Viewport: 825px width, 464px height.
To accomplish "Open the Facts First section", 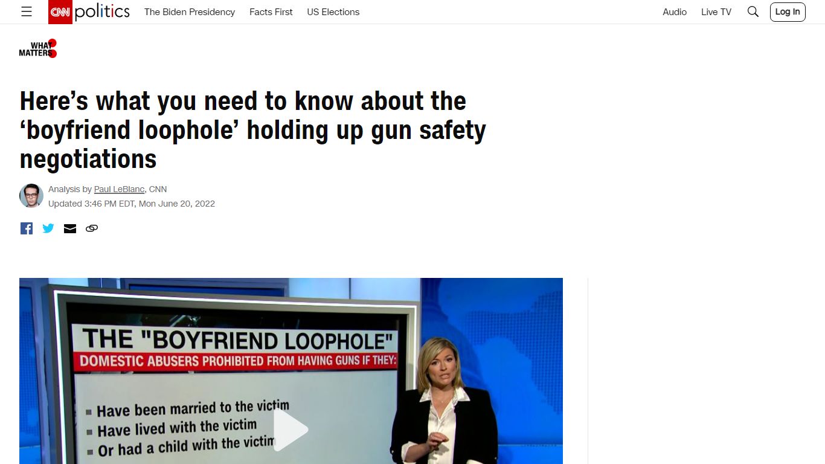I will tap(271, 12).
